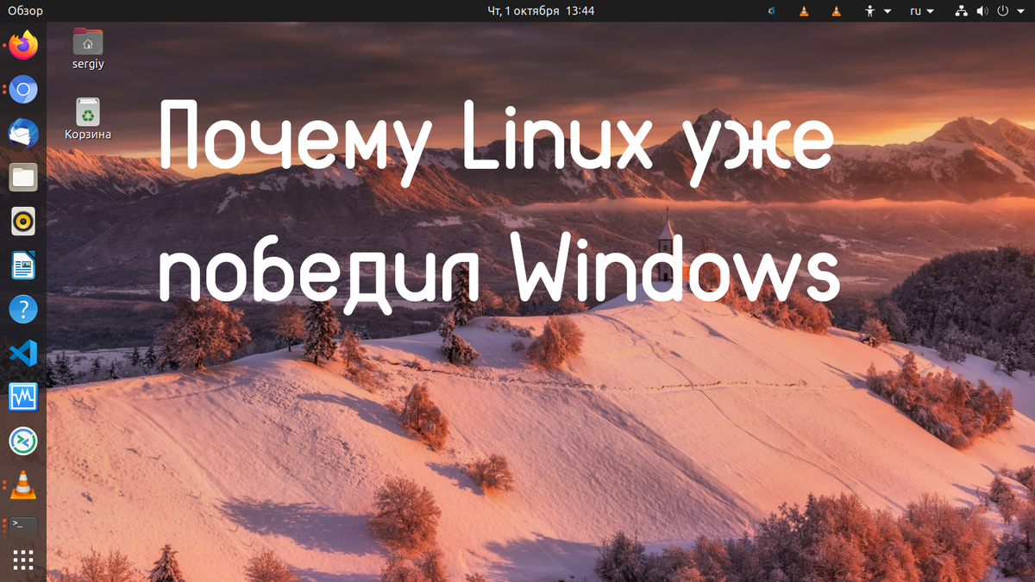Open Firefox from the dock

tap(23, 45)
